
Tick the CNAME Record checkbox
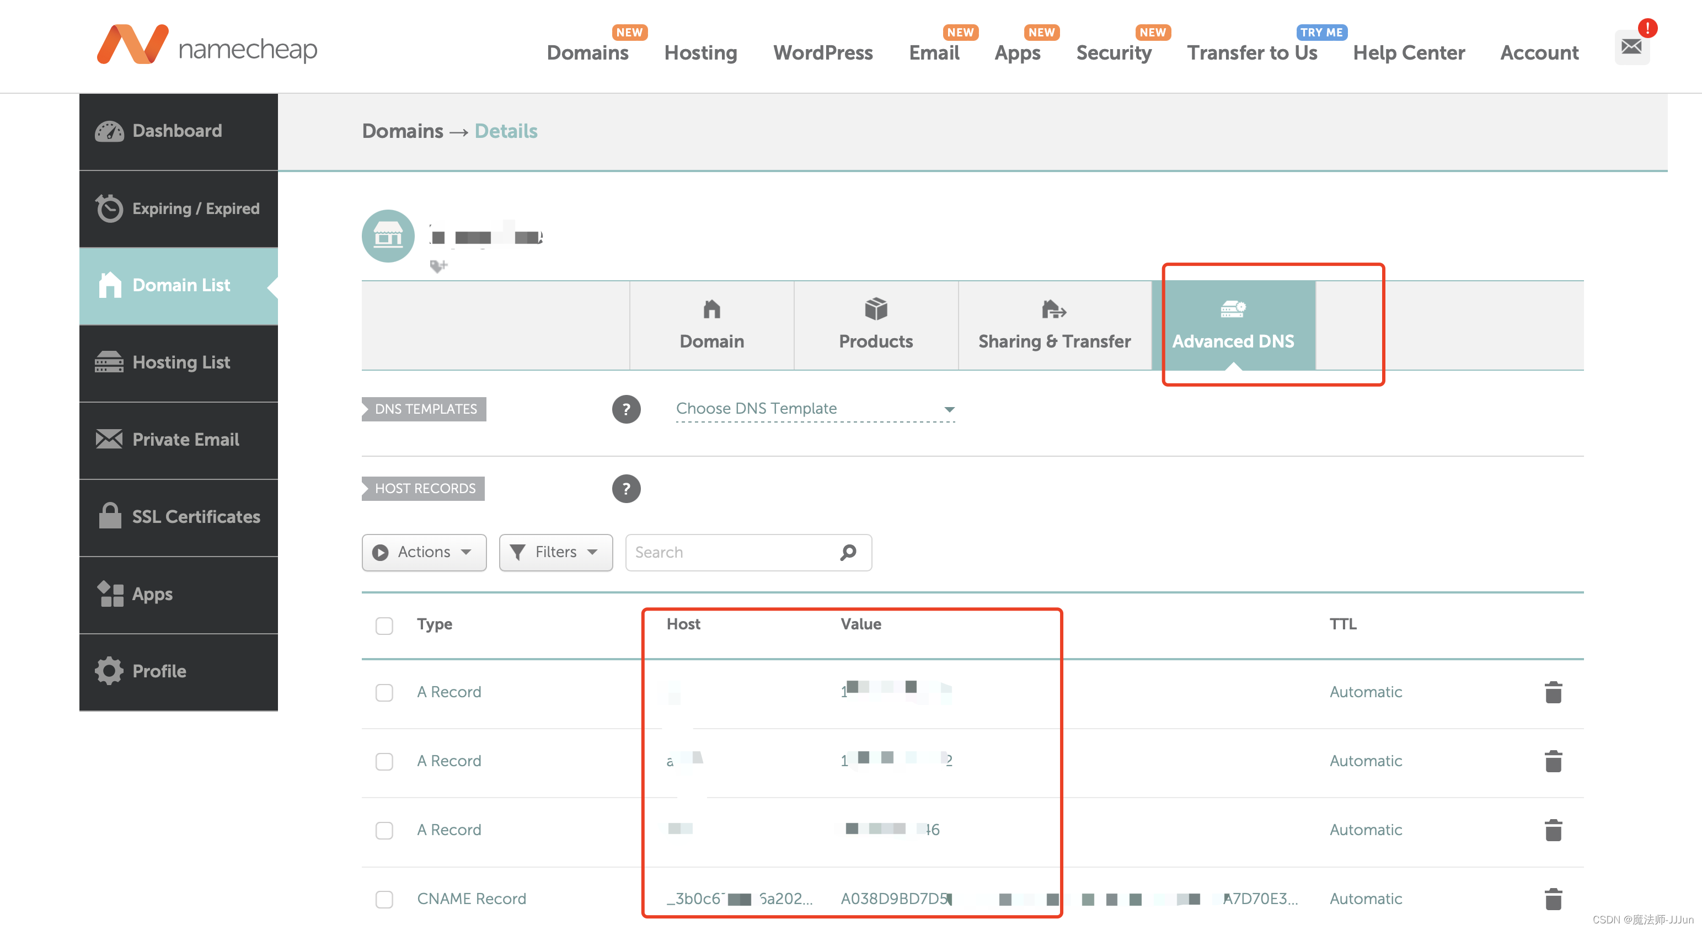click(384, 899)
